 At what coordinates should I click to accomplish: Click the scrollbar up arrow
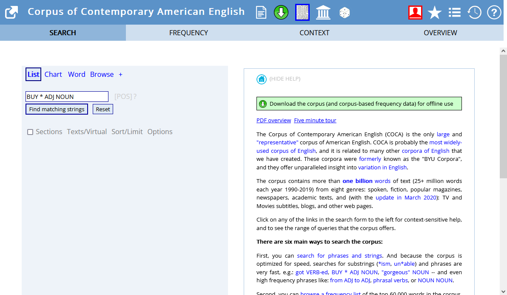point(503,51)
